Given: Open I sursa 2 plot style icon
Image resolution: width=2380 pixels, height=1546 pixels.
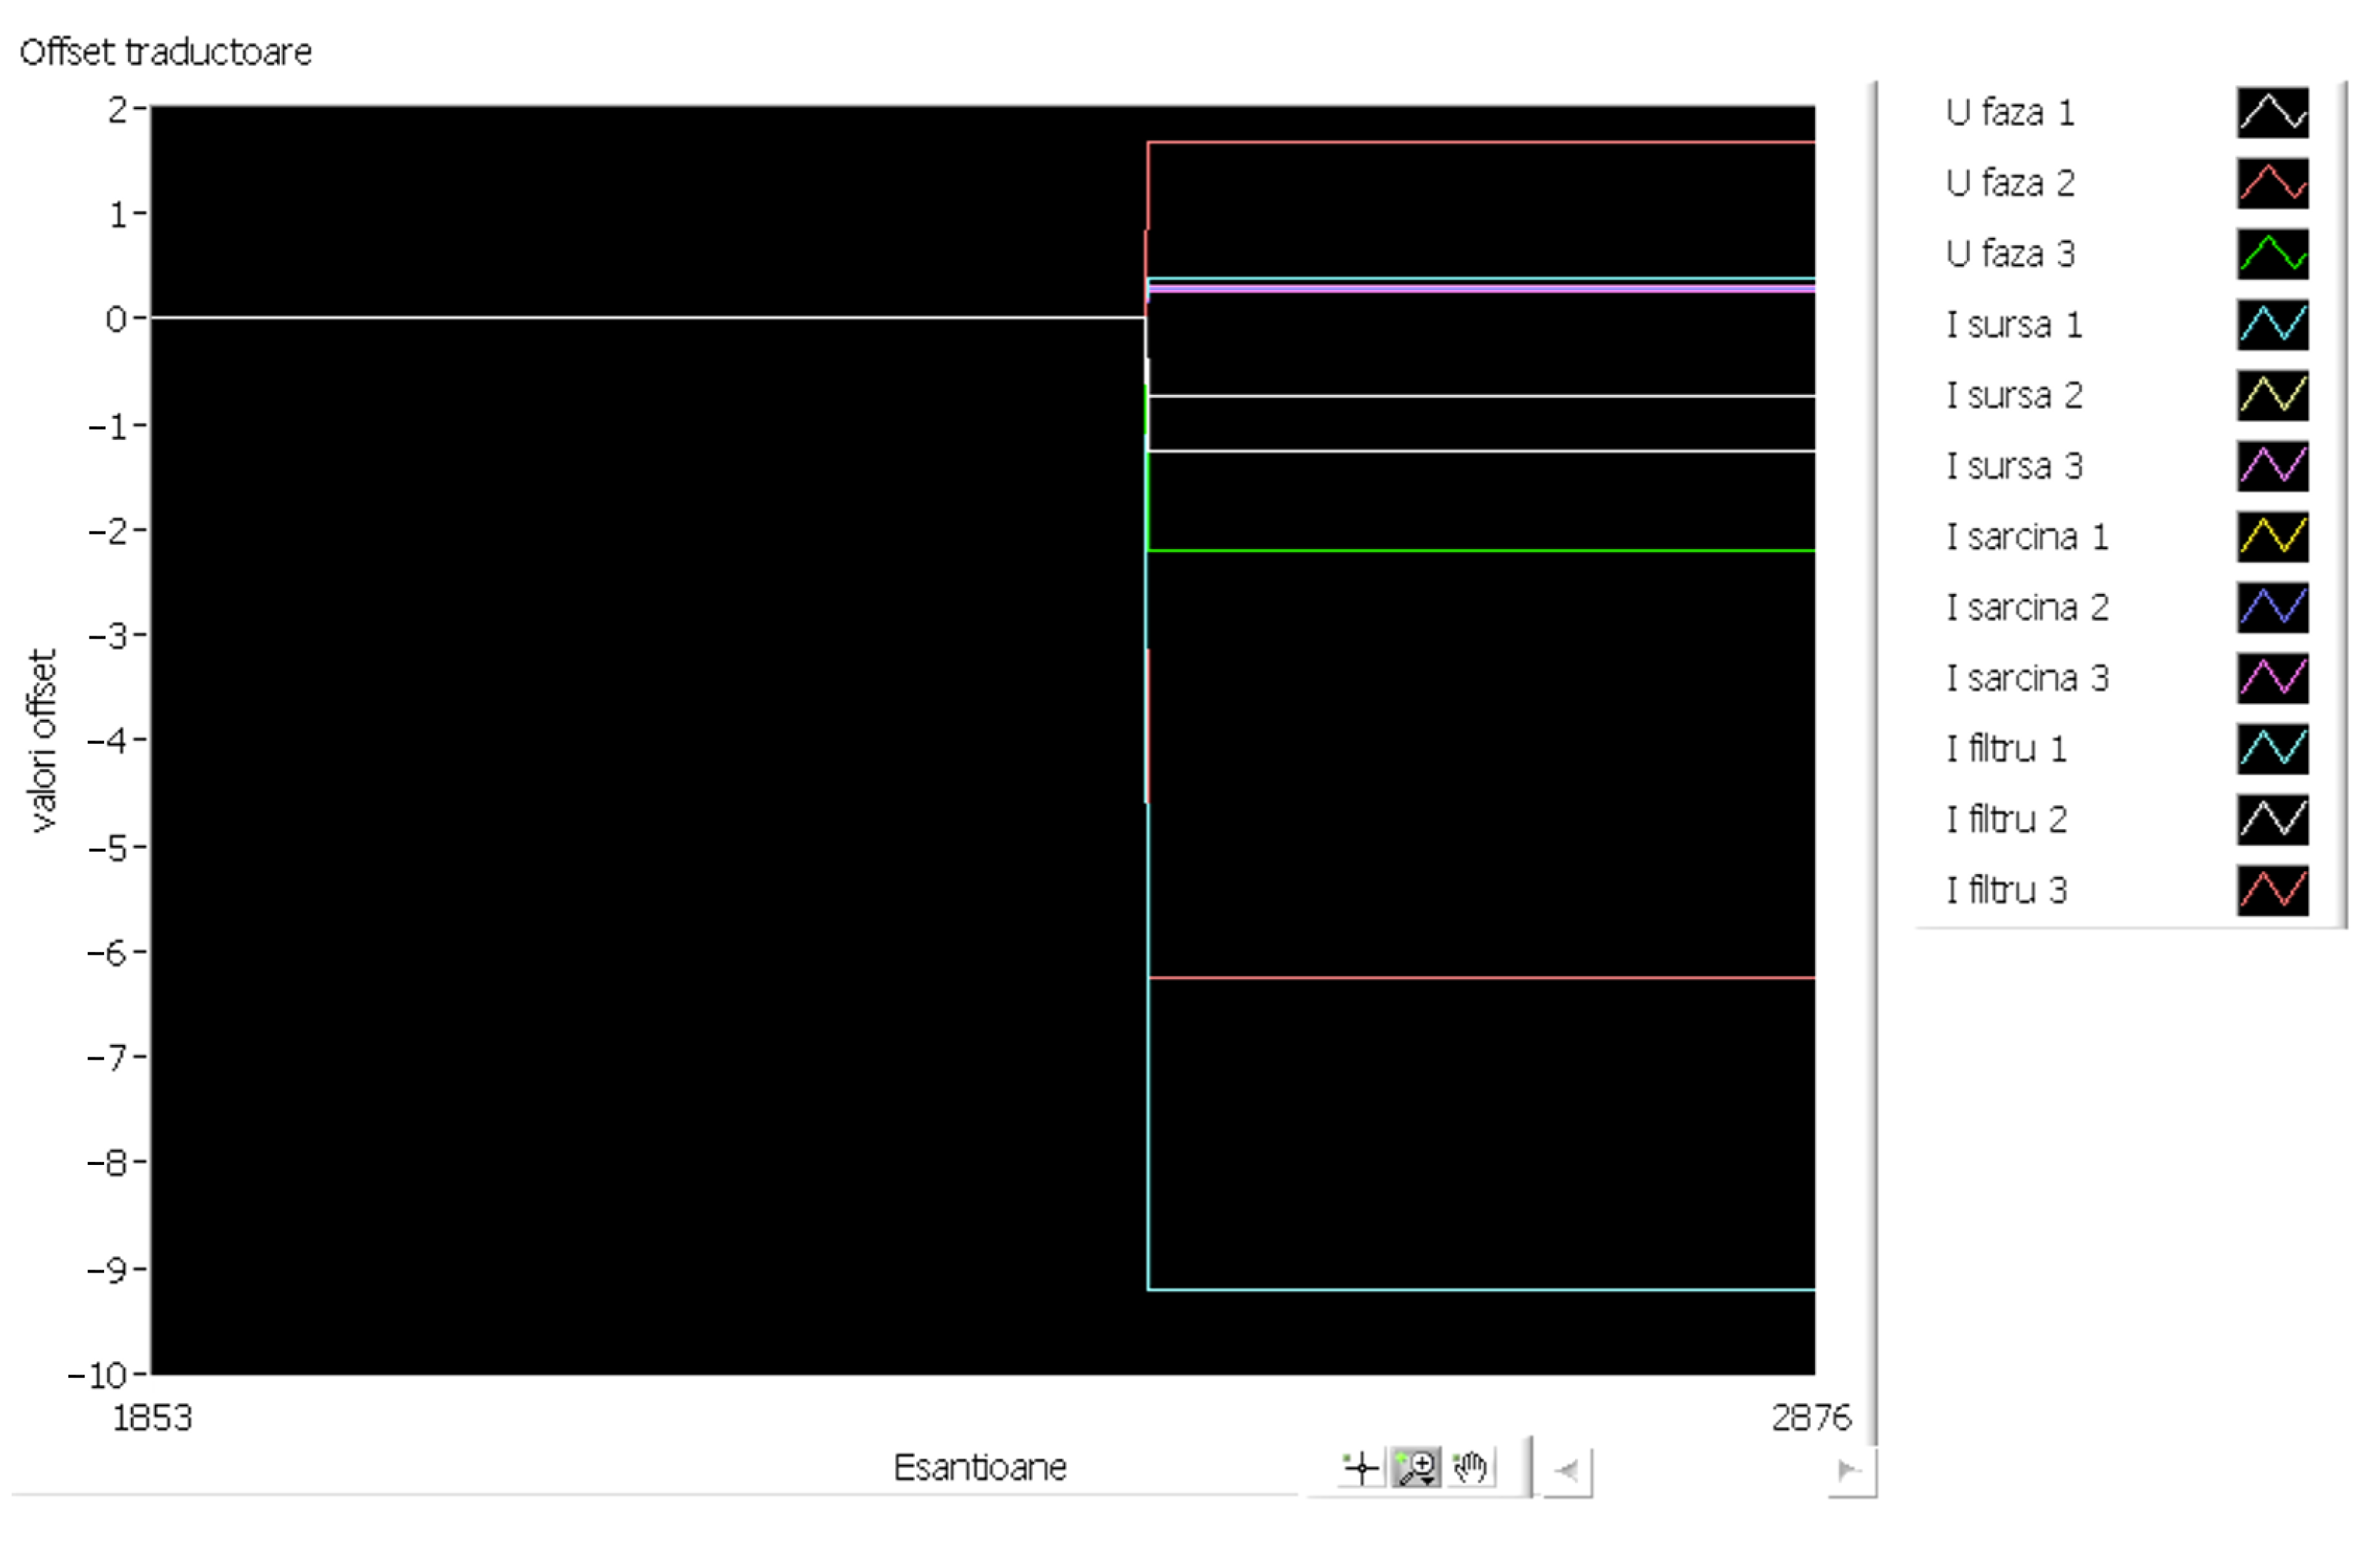Looking at the screenshot, I should point(2272,395).
